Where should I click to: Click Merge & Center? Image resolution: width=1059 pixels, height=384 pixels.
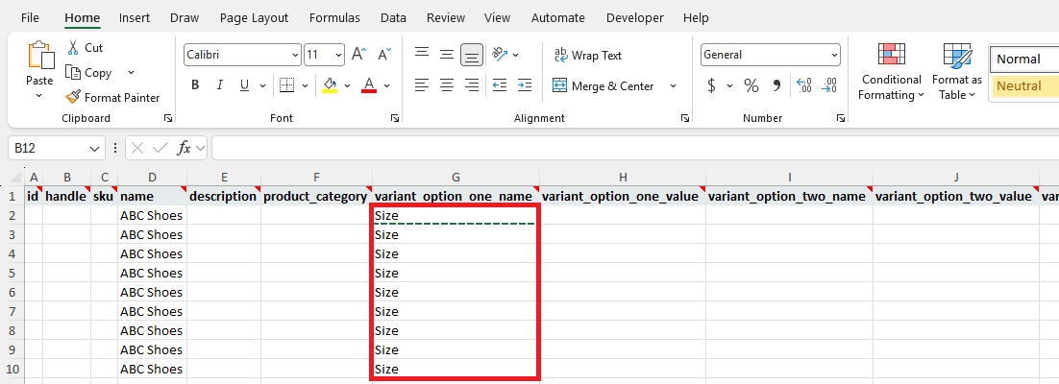[x=603, y=85]
